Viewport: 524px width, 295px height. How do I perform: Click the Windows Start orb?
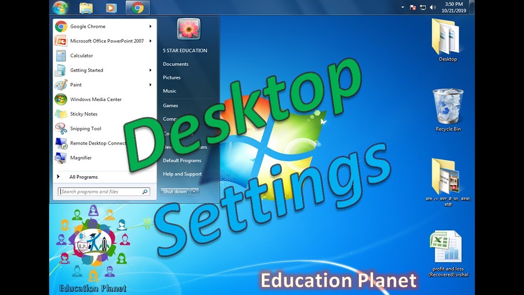[x=60, y=7]
